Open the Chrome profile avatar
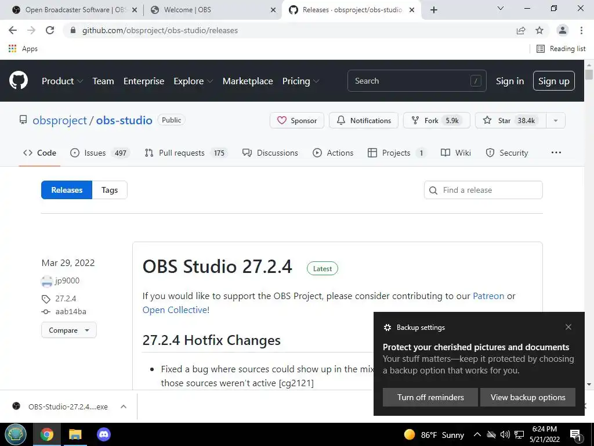 pyautogui.click(x=563, y=30)
